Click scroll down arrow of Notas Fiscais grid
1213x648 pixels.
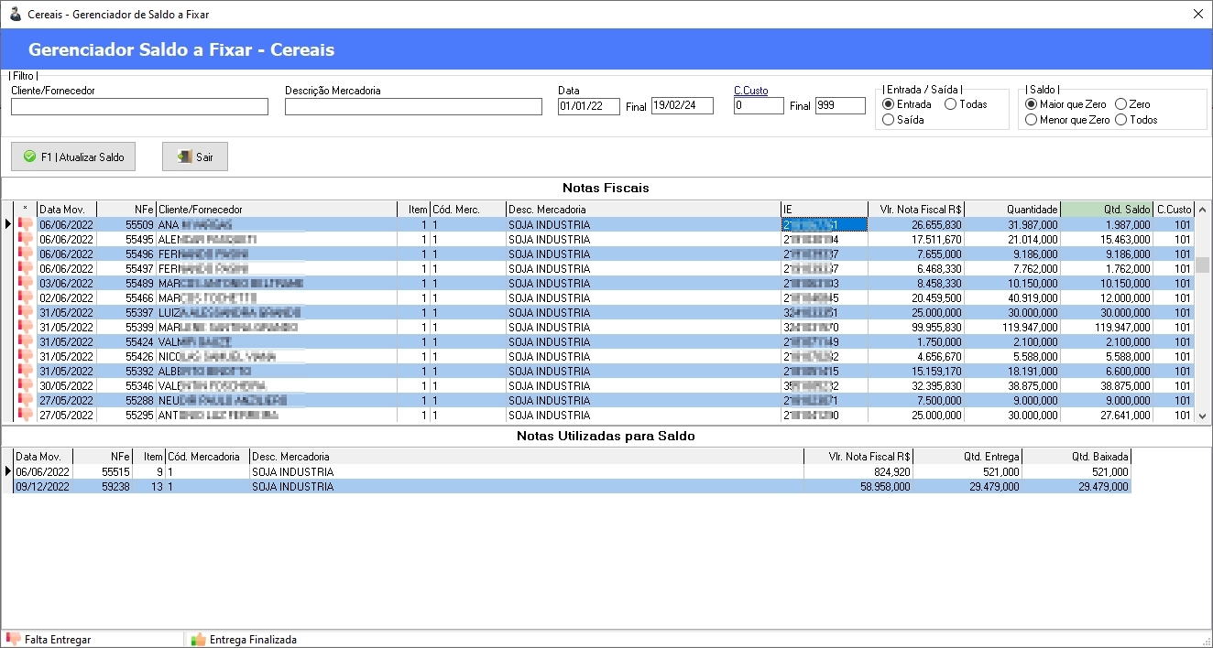pos(1203,416)
